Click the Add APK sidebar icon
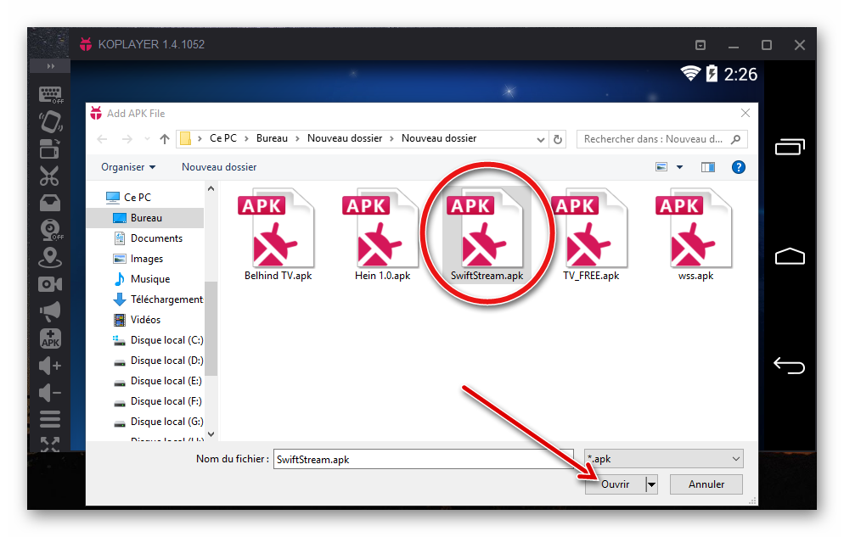This screenshot has height=537, width=844. [x=50, y=338]
